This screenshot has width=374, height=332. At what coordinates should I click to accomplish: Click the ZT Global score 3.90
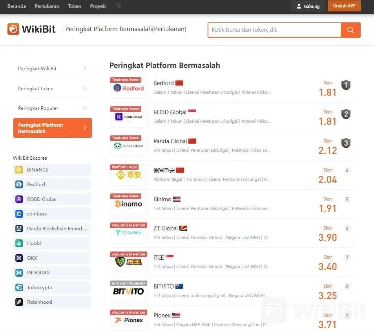pyautogui.click(x=327, y=237)
